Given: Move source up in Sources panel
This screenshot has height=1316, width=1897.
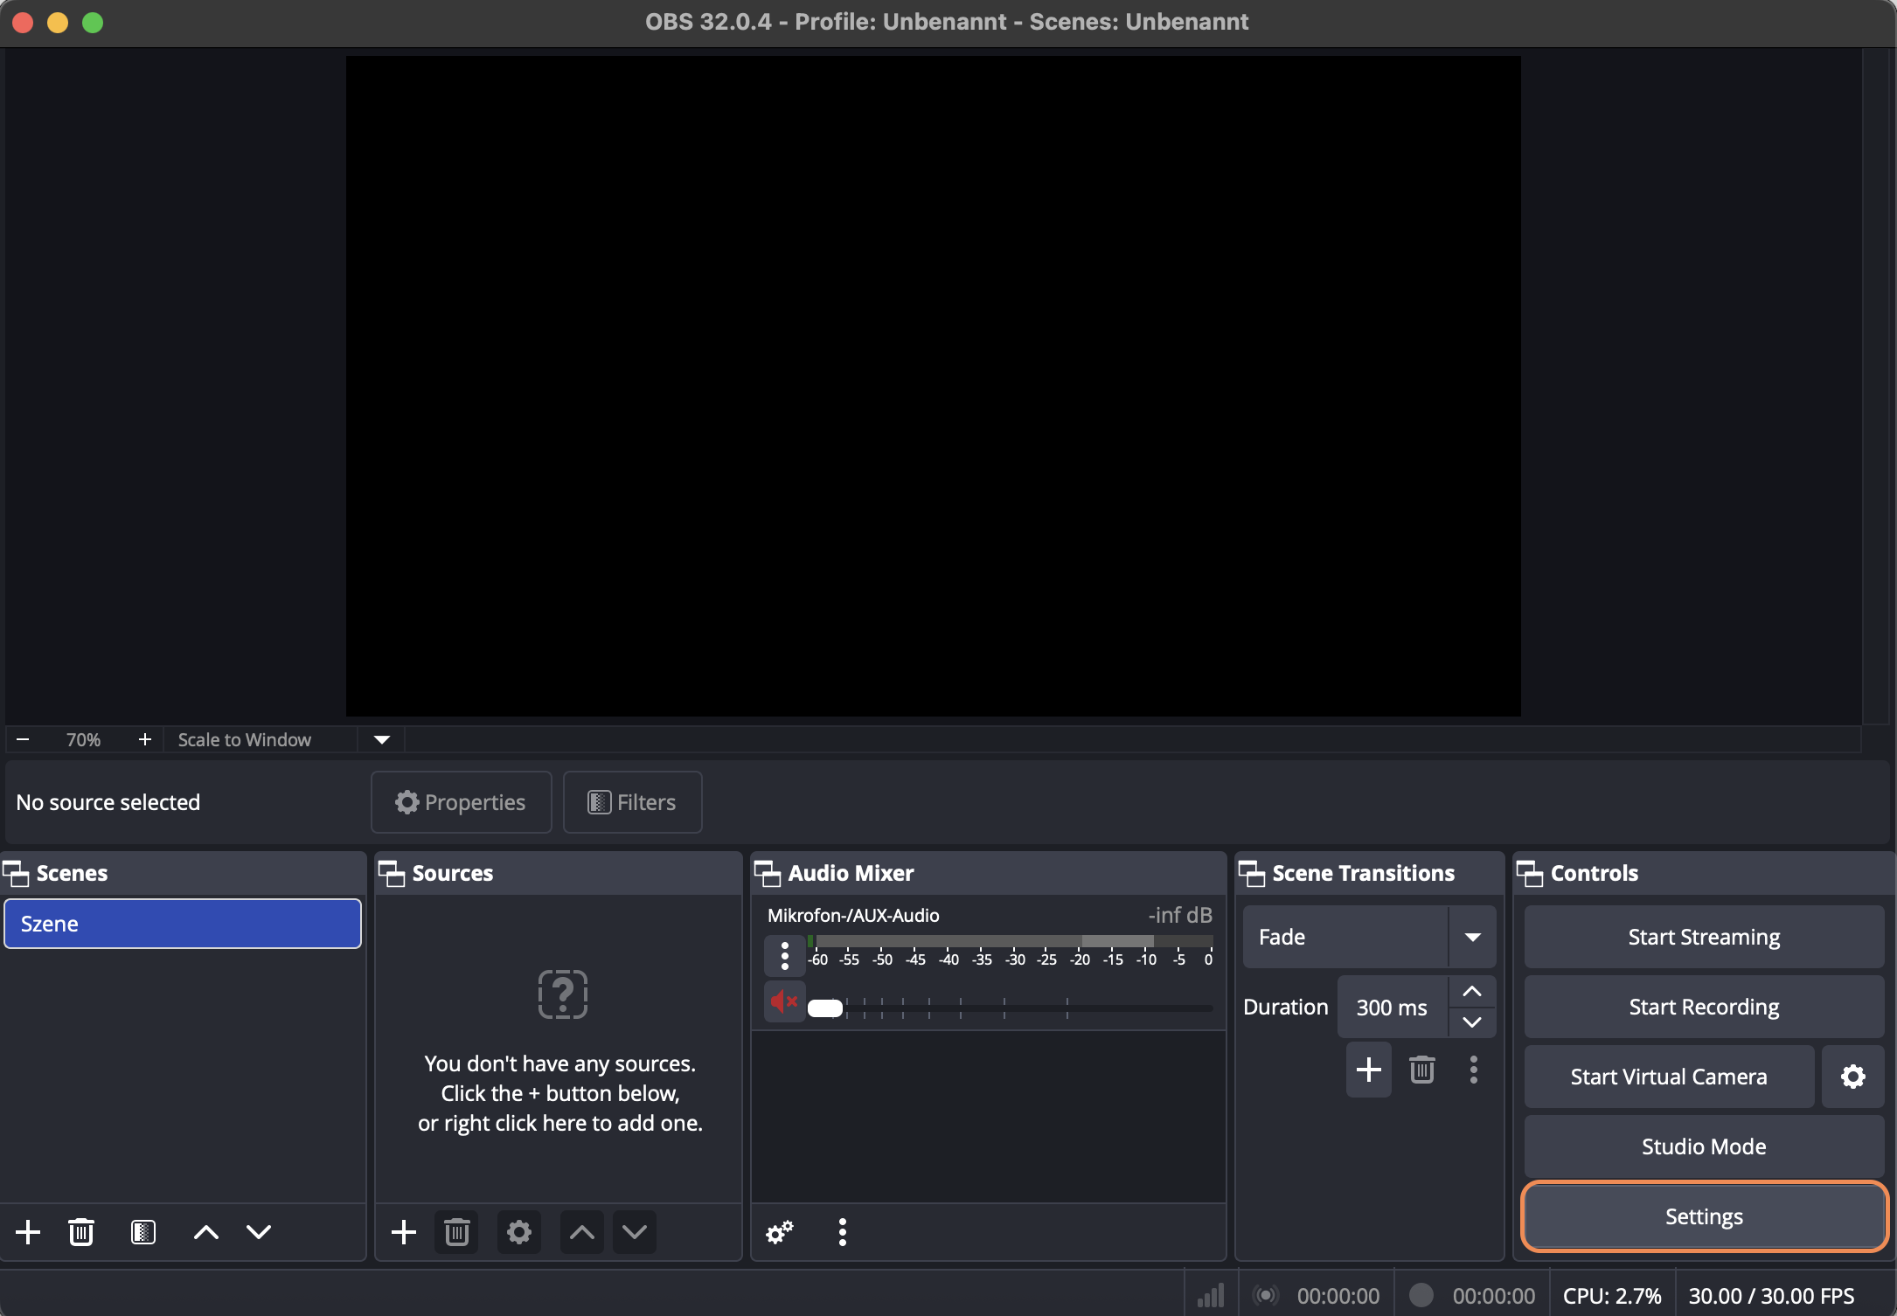Looking at the screenshot, I should click(582, 1232).
